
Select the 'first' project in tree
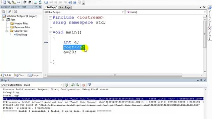(13, 20)
